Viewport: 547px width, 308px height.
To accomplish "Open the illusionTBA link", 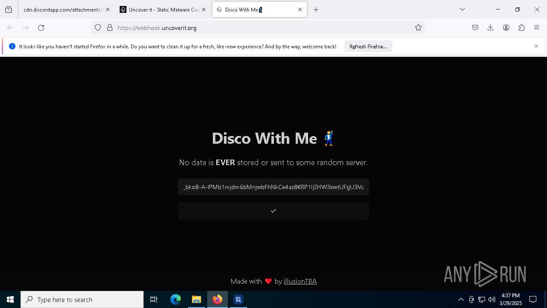I will (300, 281).
